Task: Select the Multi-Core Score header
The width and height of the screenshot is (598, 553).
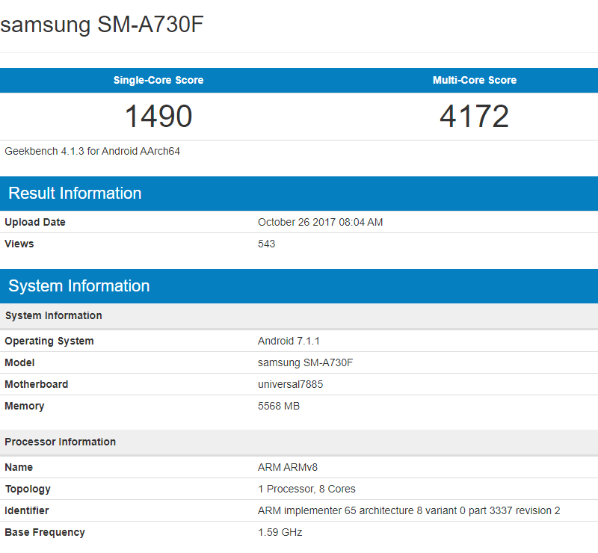Action: pos(475,80)
